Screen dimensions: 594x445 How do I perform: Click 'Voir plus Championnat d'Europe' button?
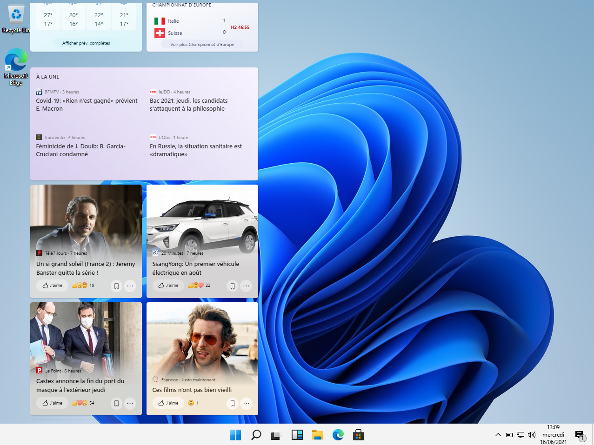coord(202,45)
